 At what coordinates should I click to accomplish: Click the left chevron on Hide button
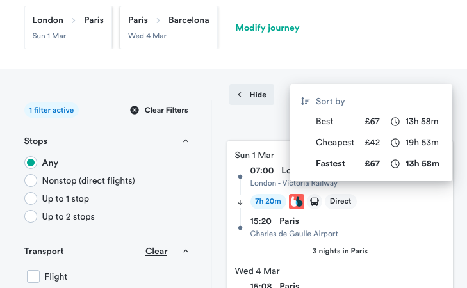click(x=240, y=95)
